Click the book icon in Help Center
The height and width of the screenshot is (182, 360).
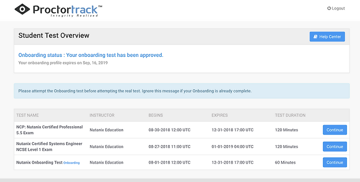pyautogui.click(x=315, y=36)
